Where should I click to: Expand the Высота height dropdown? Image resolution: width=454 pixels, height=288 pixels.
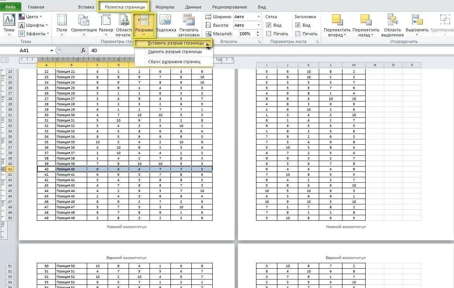(x=258, y=25)
